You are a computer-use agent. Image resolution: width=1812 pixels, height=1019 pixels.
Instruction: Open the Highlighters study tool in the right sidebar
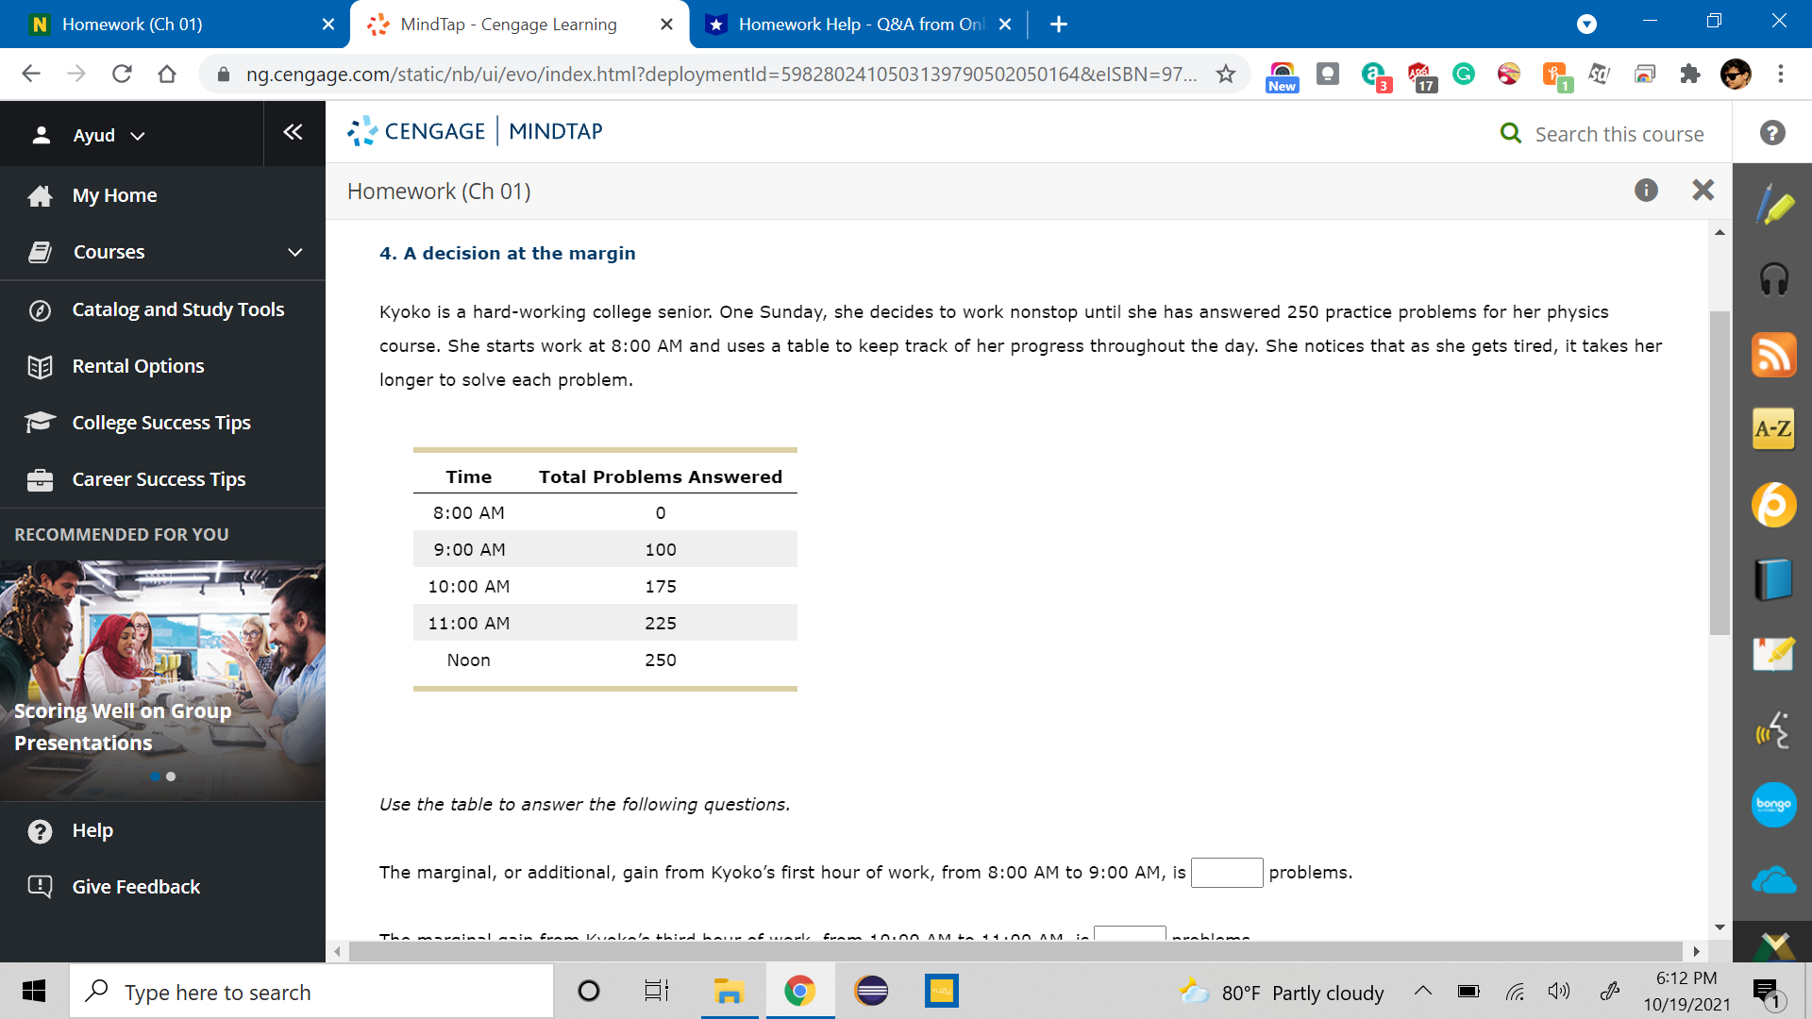point(1773,204)
